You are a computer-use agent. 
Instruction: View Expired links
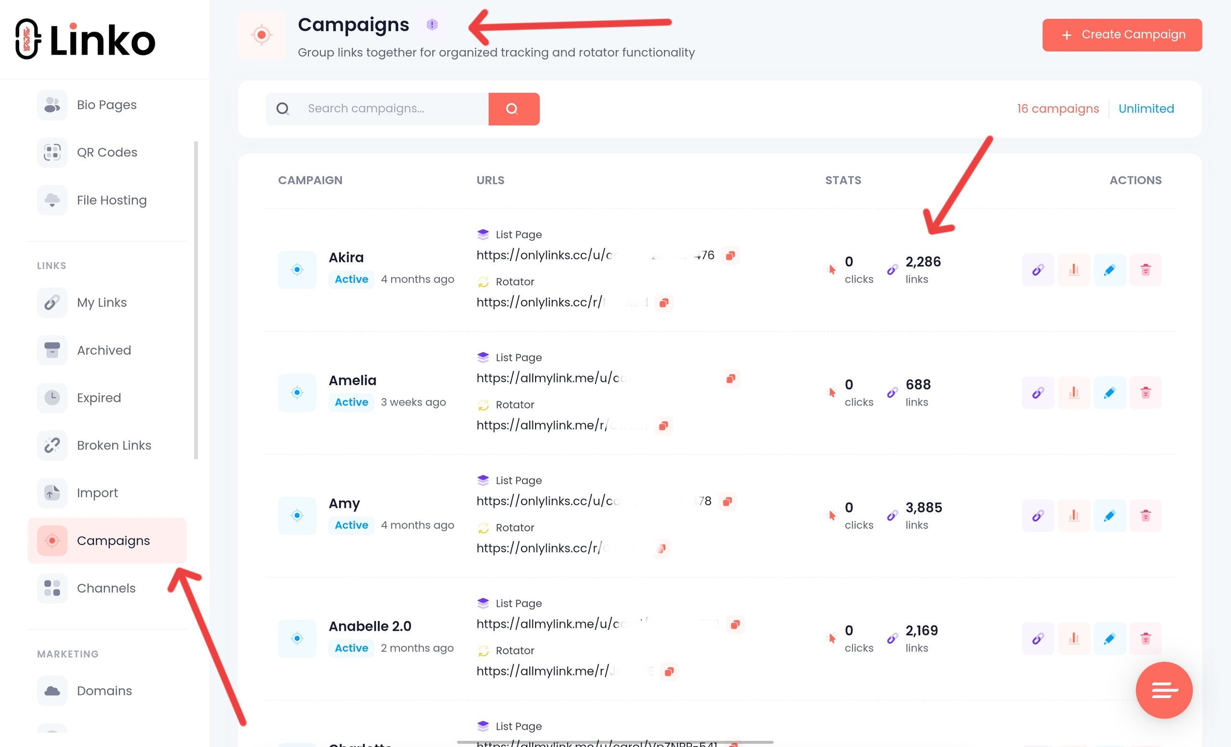point(107,398)
